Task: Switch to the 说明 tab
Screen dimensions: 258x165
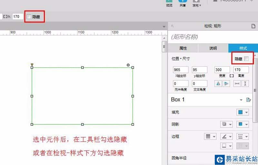Action: 213,48
